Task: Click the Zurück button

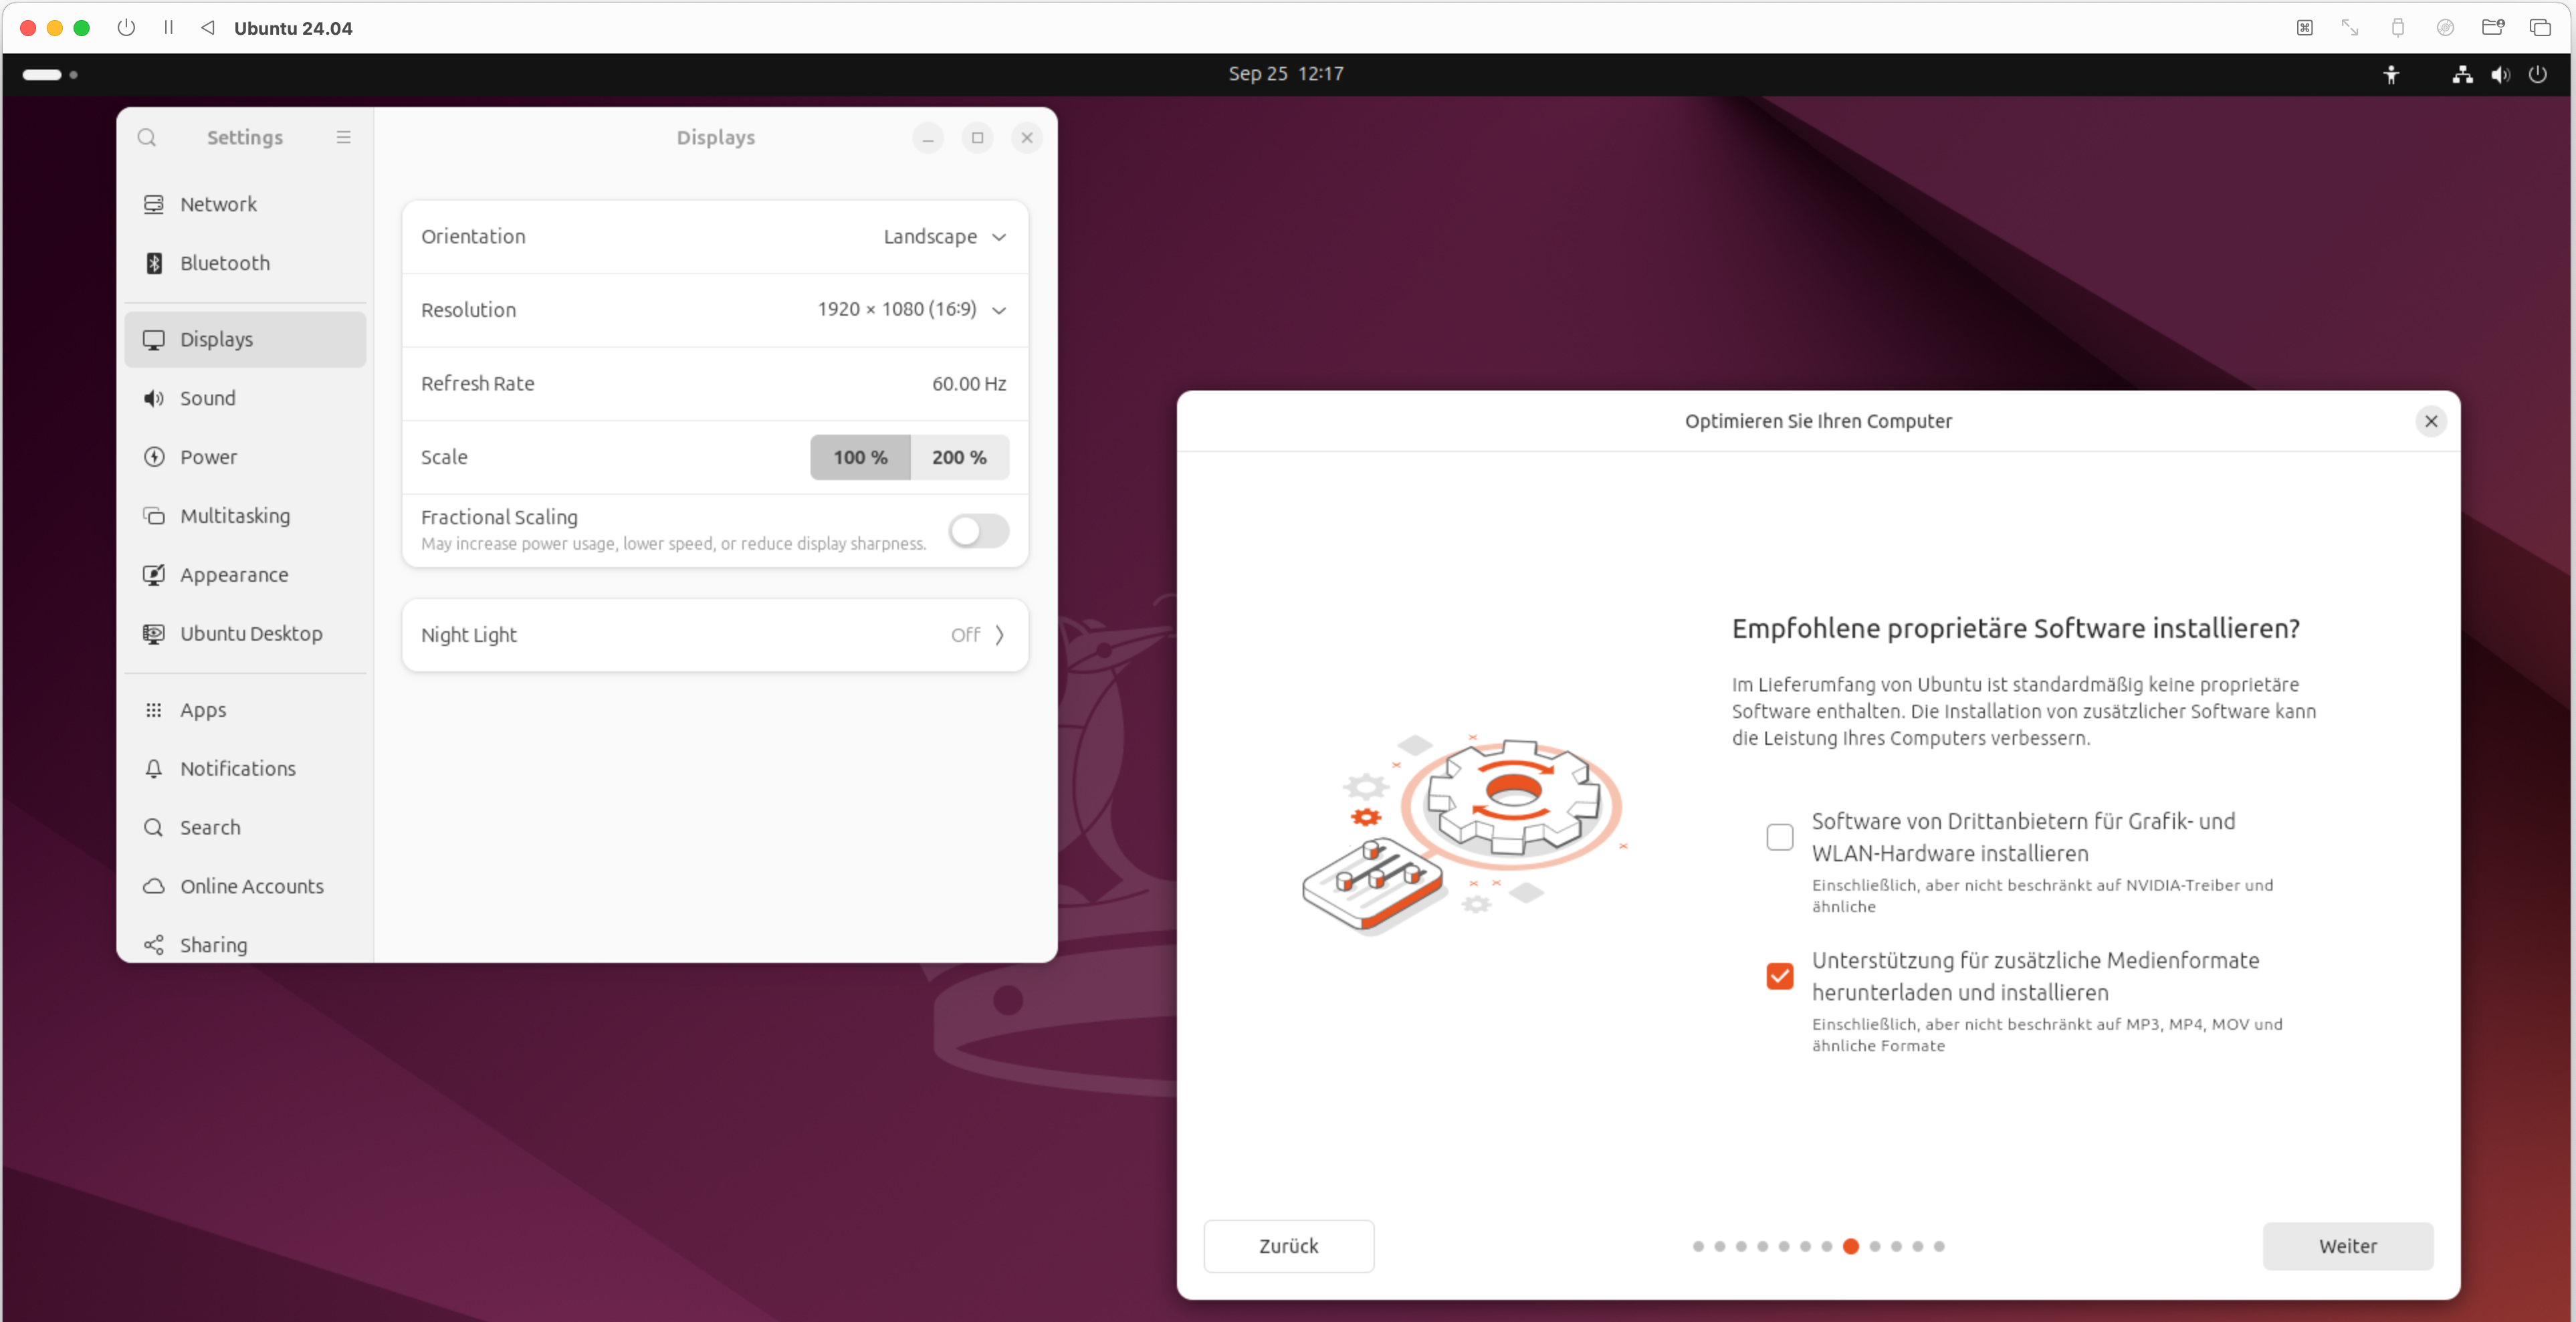Action: [1288, 1247]
